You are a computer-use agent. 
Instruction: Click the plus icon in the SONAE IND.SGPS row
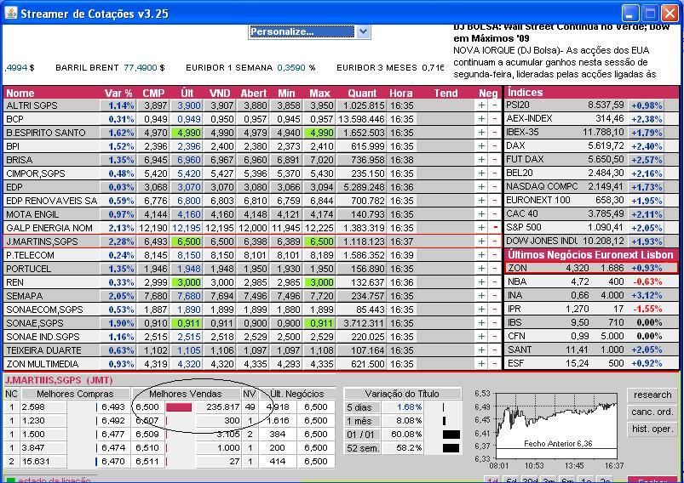[x=481, y=337]
